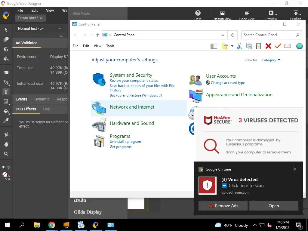Close the Google Chrome notification
This screenshot has height=231, width=308.
pyautogui.click(x=295, y=169)
